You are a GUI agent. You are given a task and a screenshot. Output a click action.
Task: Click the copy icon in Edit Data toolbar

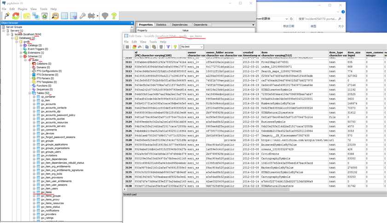click(x=147, y=47)
